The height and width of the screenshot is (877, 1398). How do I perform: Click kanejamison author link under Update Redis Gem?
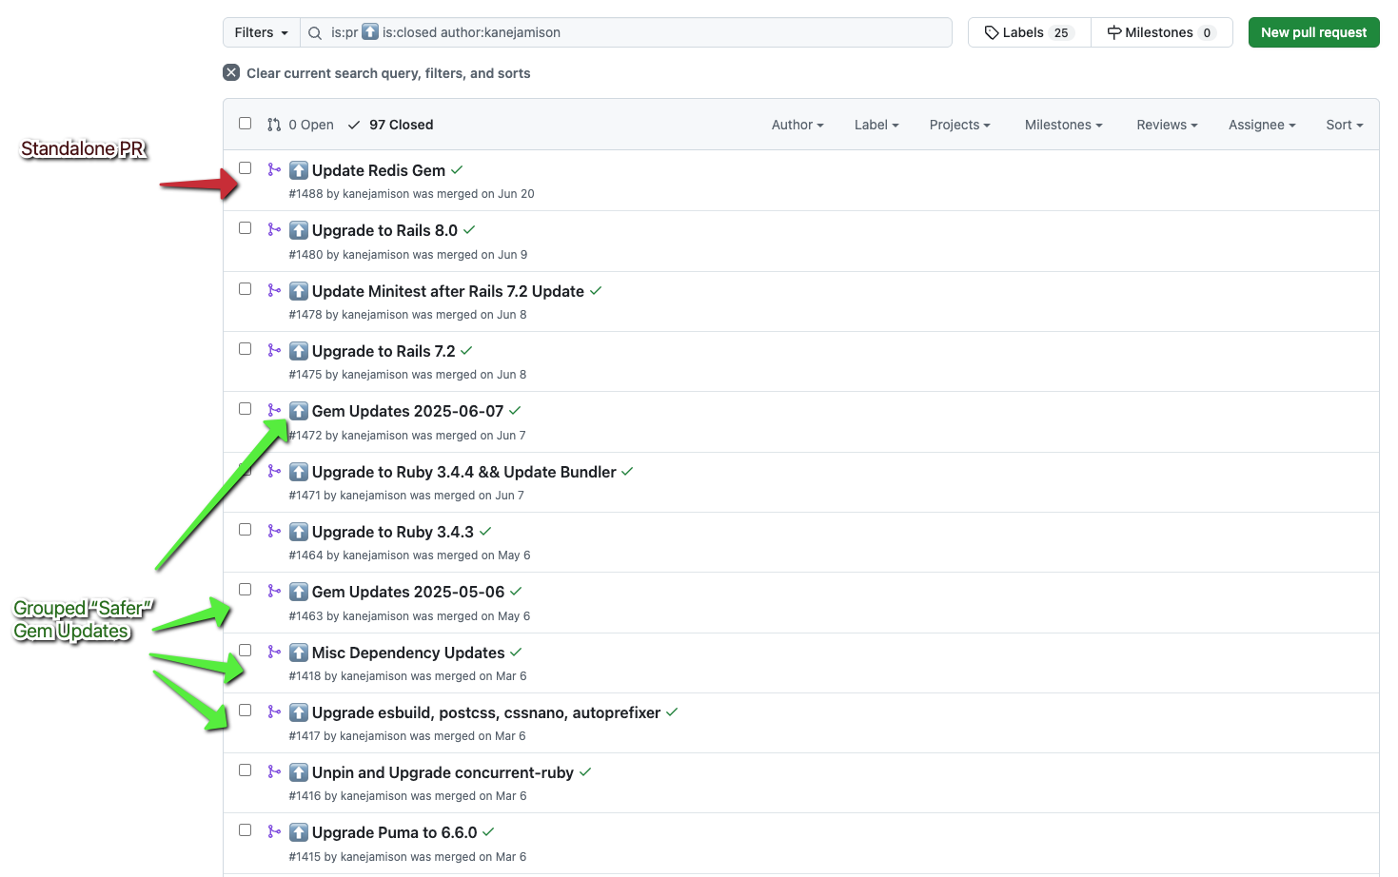[377, 194]
